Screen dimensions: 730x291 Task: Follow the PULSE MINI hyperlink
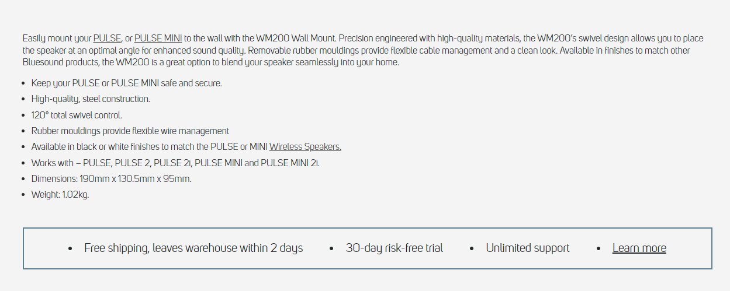(x=158, y=38)
